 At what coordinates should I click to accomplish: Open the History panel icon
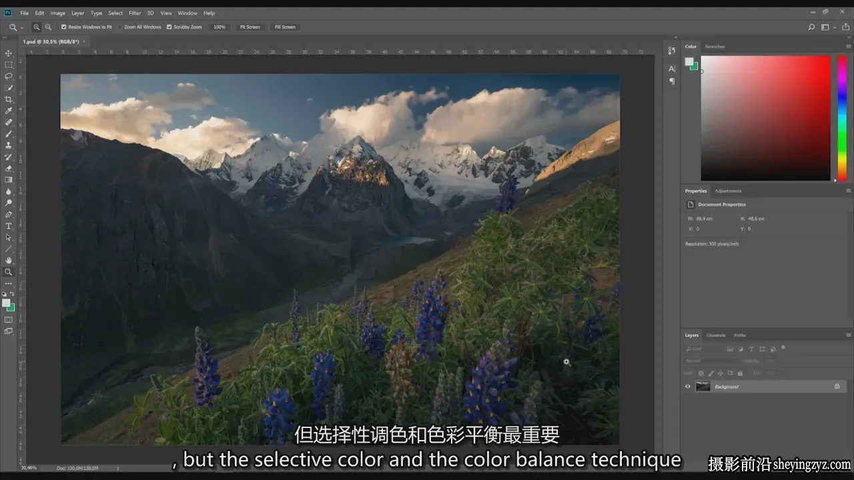point(672,51)
